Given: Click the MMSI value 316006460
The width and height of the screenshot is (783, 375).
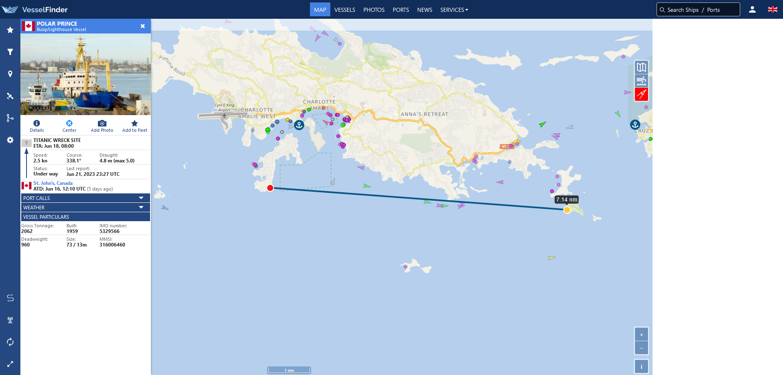Looking at the screenshot, I should 113,245.
